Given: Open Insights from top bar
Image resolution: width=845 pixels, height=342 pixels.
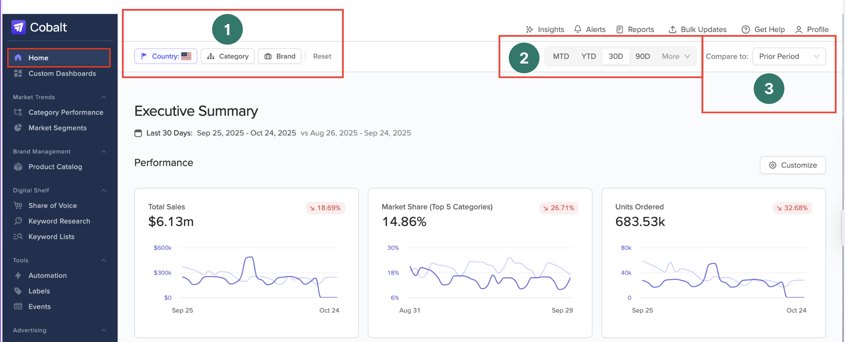Looking at the screenshot, I should coord(545,29).
